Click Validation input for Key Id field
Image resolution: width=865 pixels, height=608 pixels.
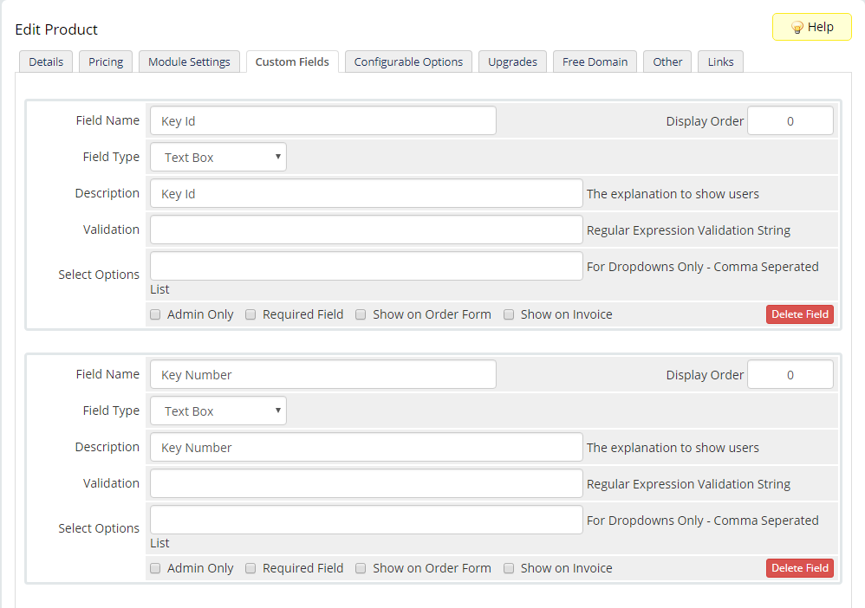366,230
